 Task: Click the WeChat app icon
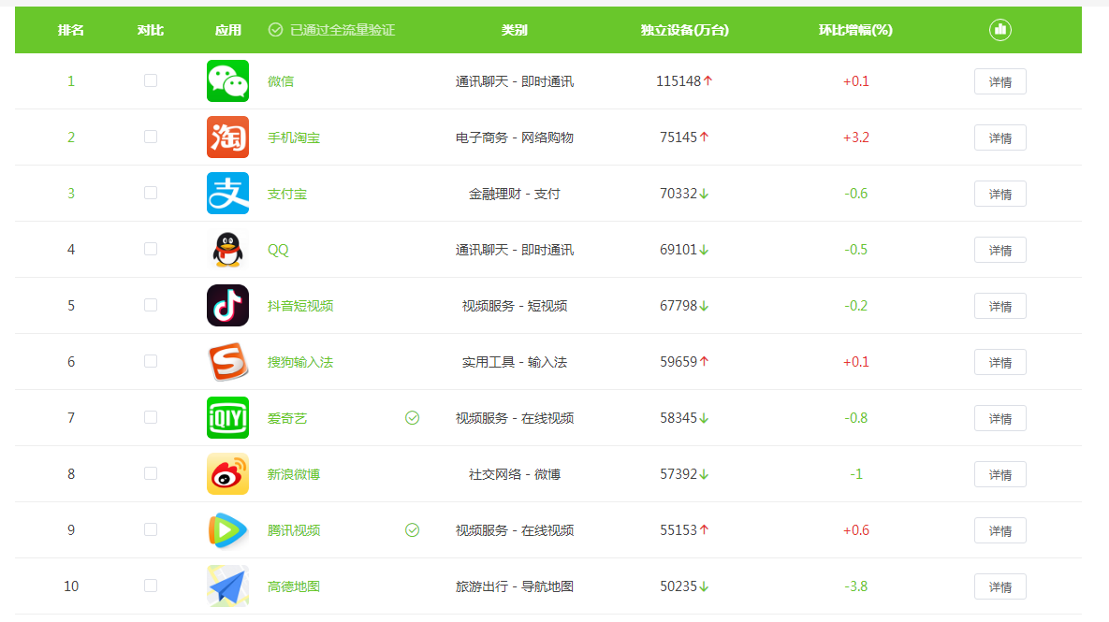click(227, 81)
